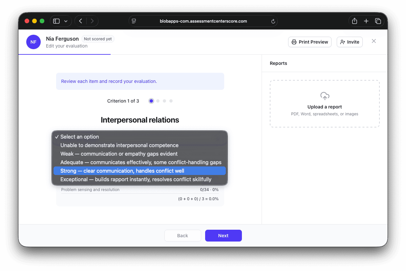This screenshot has width=406, height=271.
Task: Click the Reports panel heading
Action: [278, 63]
